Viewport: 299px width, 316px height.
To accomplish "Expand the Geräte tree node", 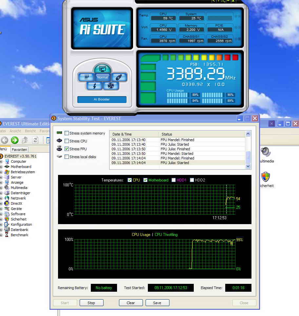I will click(x=1, y=209).
